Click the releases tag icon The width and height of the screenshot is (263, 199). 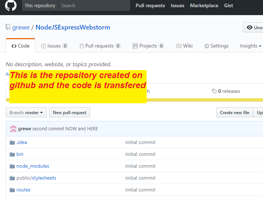(x=214, y=91)
